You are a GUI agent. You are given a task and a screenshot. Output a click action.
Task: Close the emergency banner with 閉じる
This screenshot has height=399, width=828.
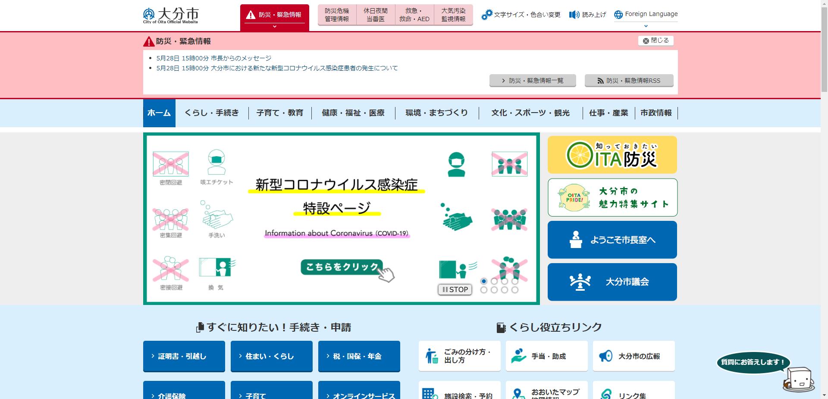[655, 40]
